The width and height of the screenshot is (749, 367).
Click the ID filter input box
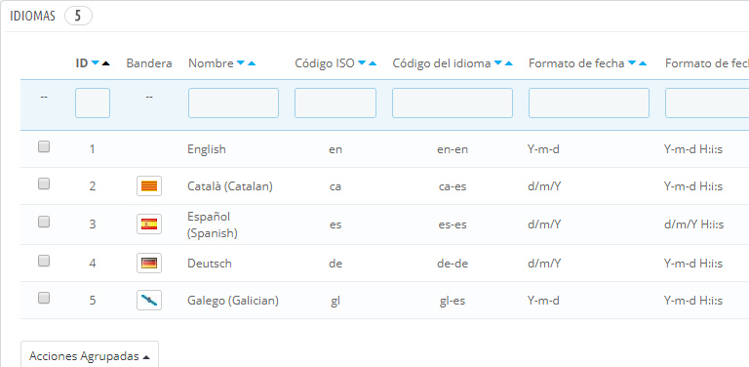(x=93, y=102)
